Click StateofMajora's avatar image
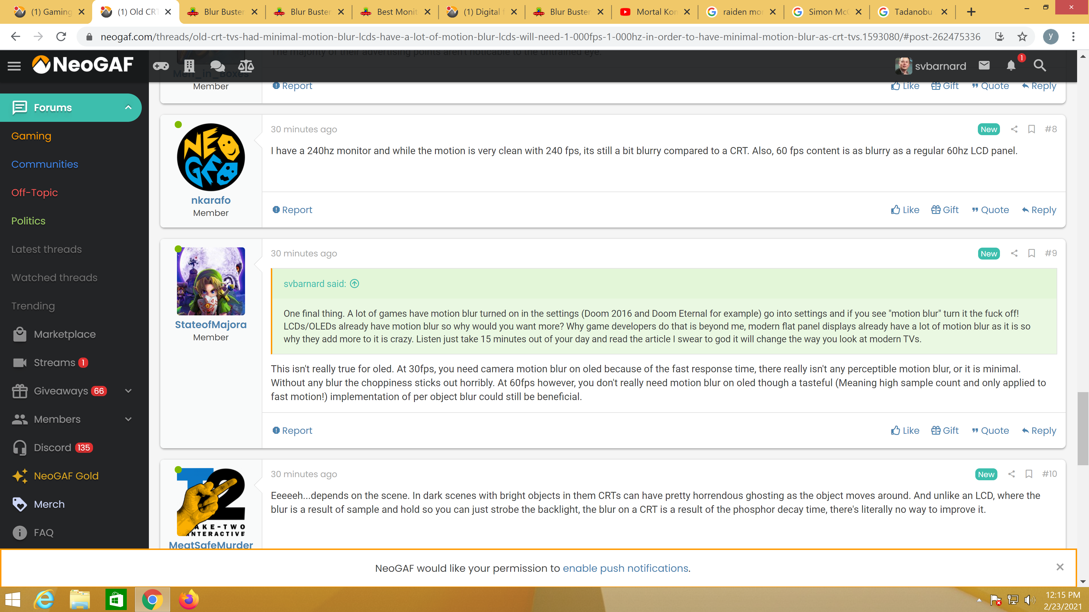This screenshot has width=1089, height=612. point(210,281)
